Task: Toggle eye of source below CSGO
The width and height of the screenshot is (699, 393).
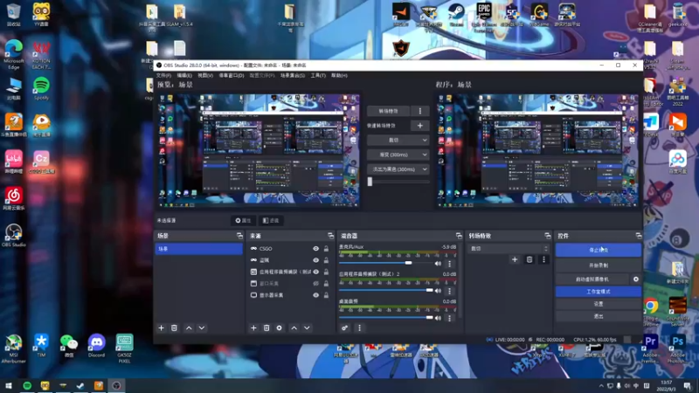Action: click(x=315, y=260)
